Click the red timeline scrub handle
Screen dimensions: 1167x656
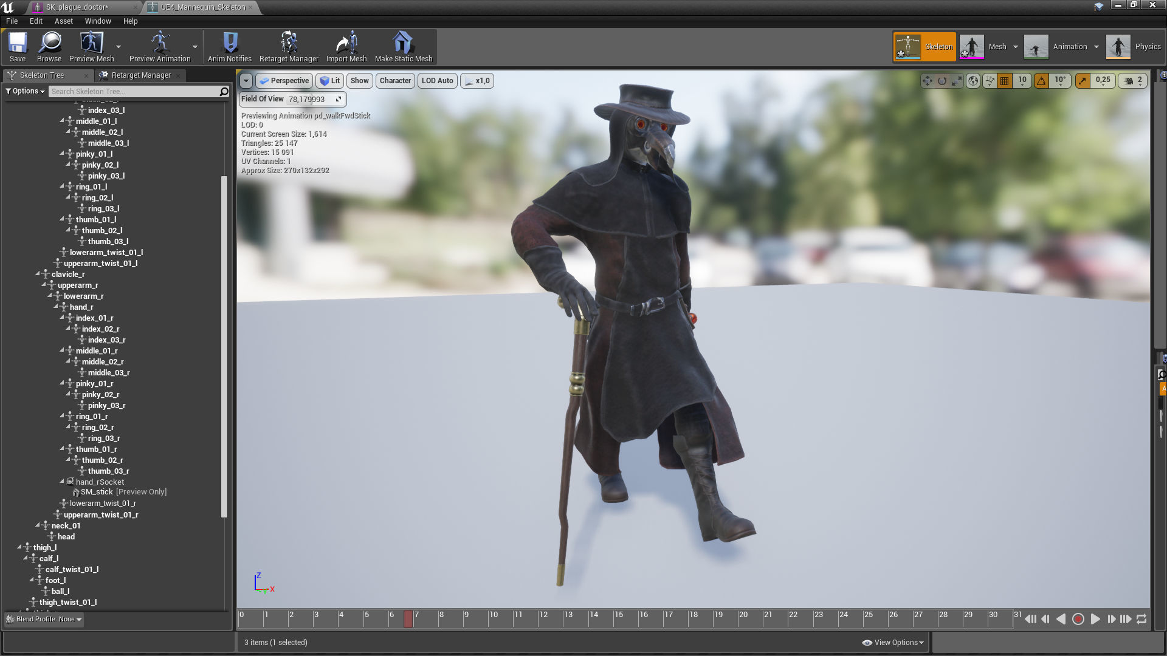(408, 619)
